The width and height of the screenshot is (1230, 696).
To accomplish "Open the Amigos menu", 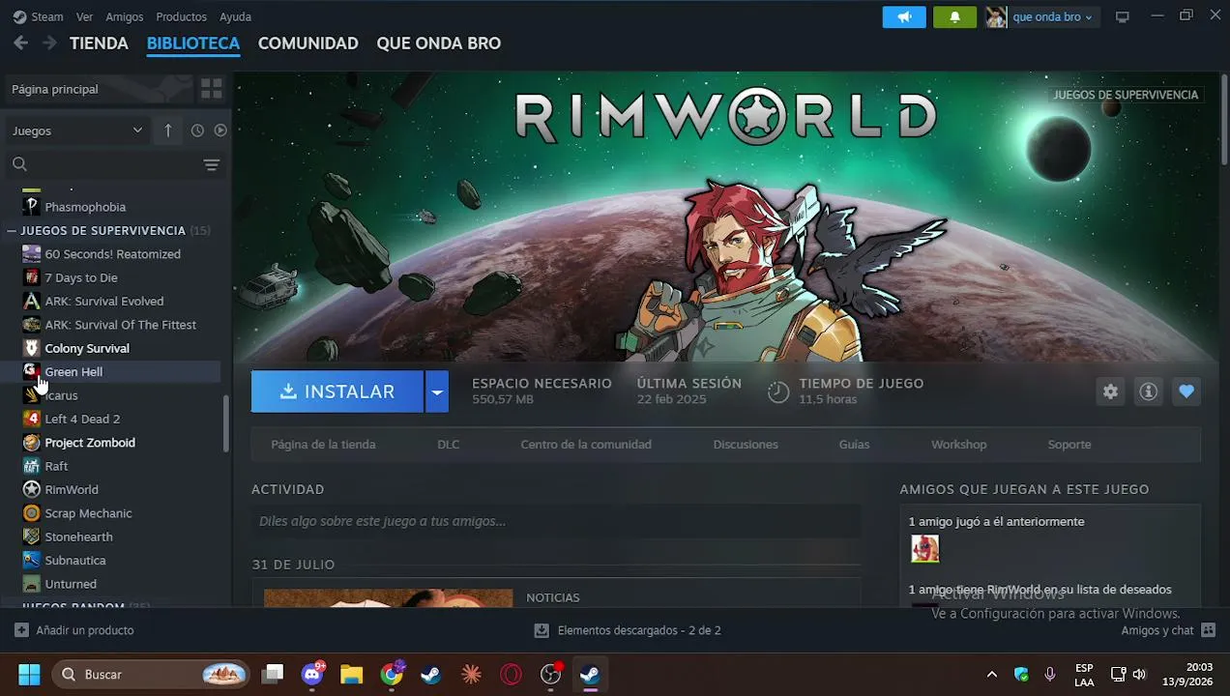I will click(125, 16).
